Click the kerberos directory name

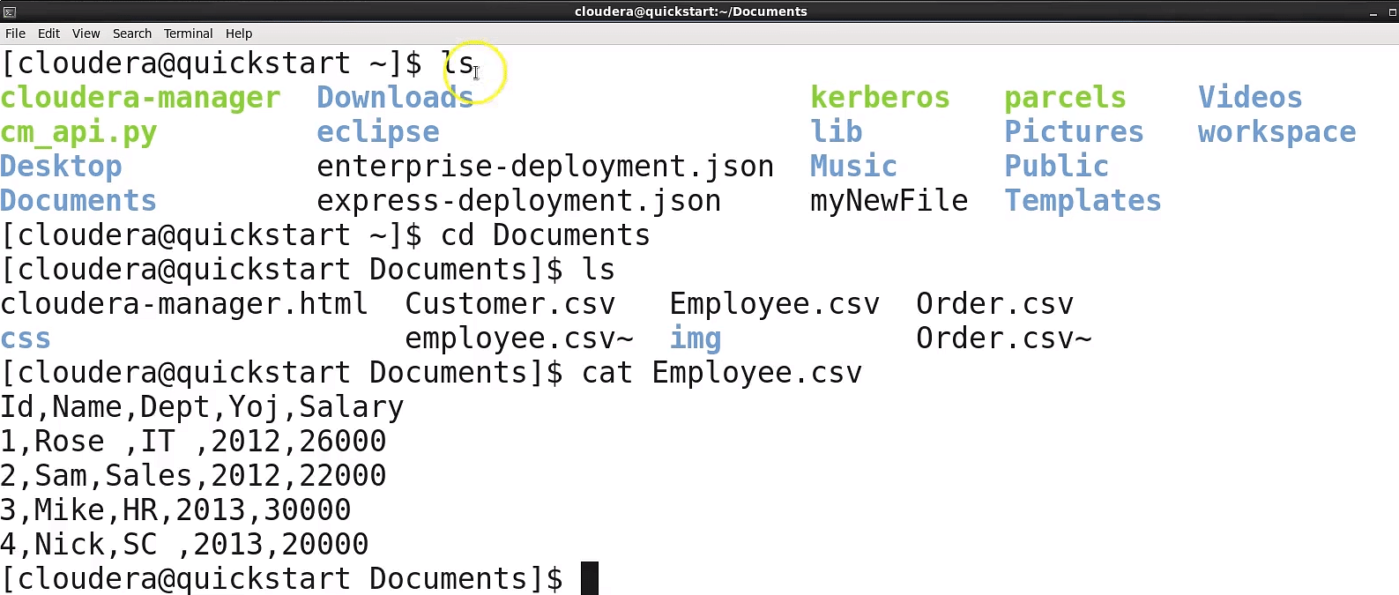880,98
